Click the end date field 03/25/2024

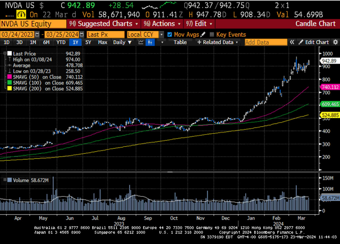(62, 34)
